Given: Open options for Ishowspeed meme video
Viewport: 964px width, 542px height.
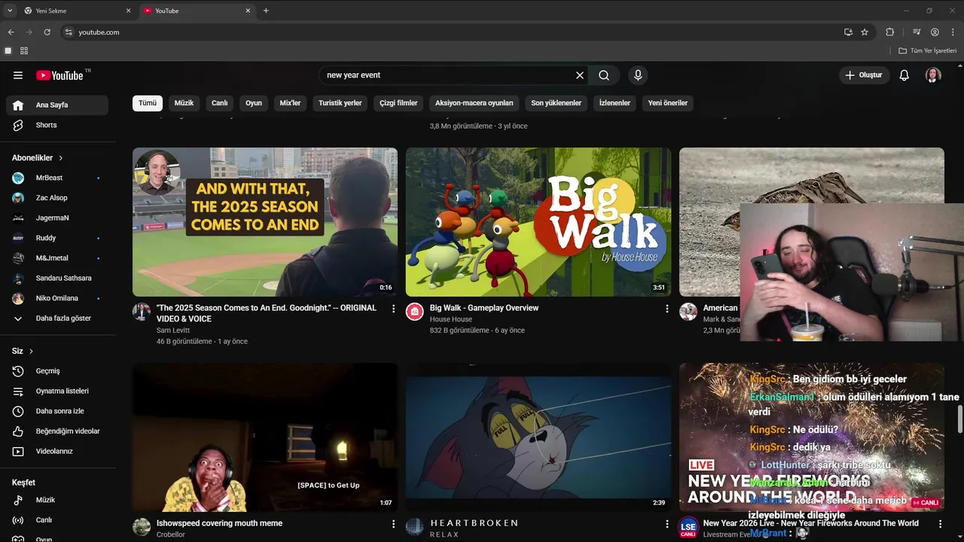Looking at the screenshot, I should pyautogui.click(x=393, y=523).
